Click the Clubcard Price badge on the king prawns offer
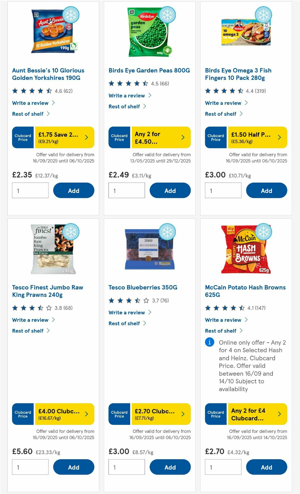The width and height of the screenshot is (300, 494). coord(22,414)
